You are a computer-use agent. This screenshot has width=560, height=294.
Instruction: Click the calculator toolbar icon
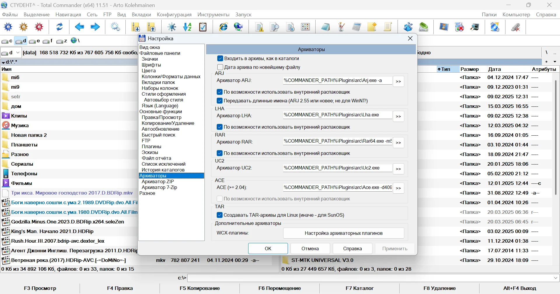tap(356, 27)
